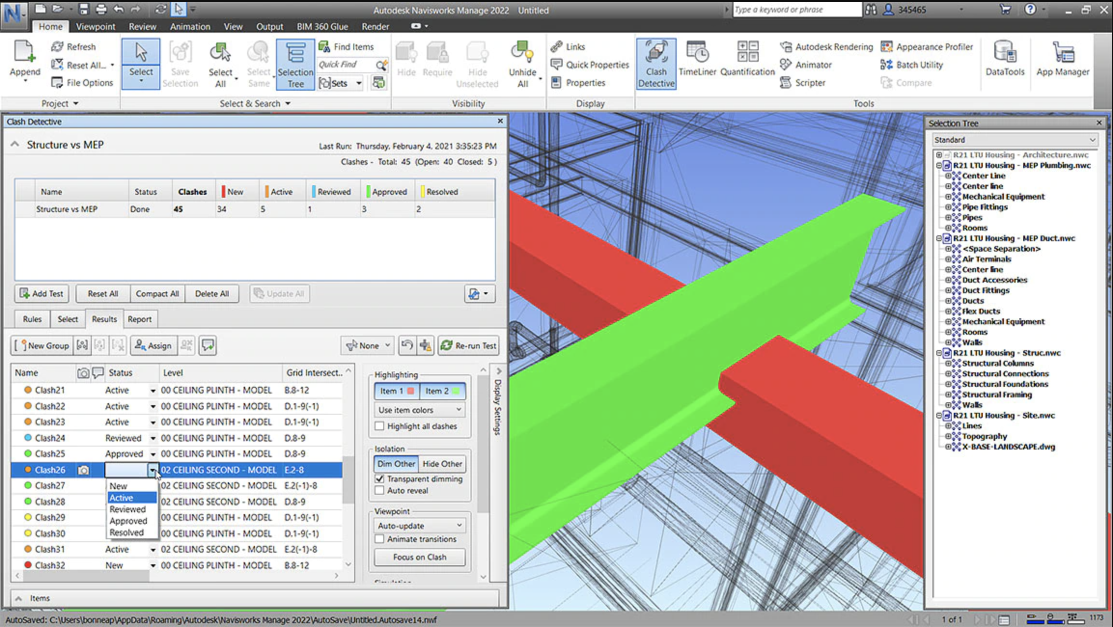1113x627 pixels.
Task: Switch to the Results tab
Action: click(103, 318)
